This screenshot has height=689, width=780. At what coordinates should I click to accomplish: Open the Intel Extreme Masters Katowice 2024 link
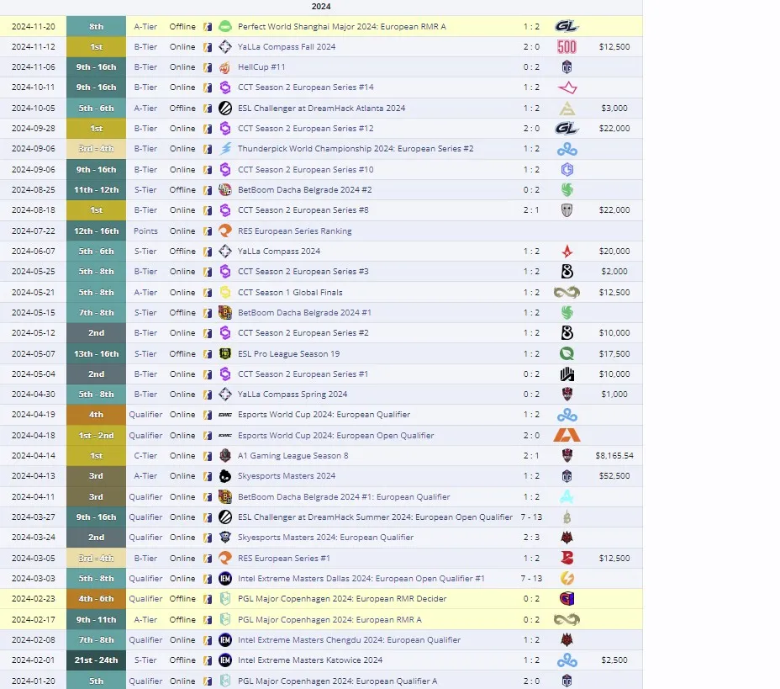click(x=310, y=660)
